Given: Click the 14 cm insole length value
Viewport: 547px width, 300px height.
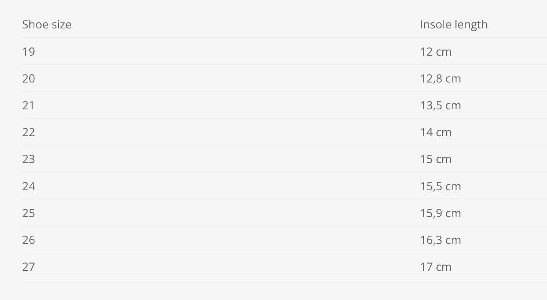Looking at the screenshot, I should (x=436, y=132).
